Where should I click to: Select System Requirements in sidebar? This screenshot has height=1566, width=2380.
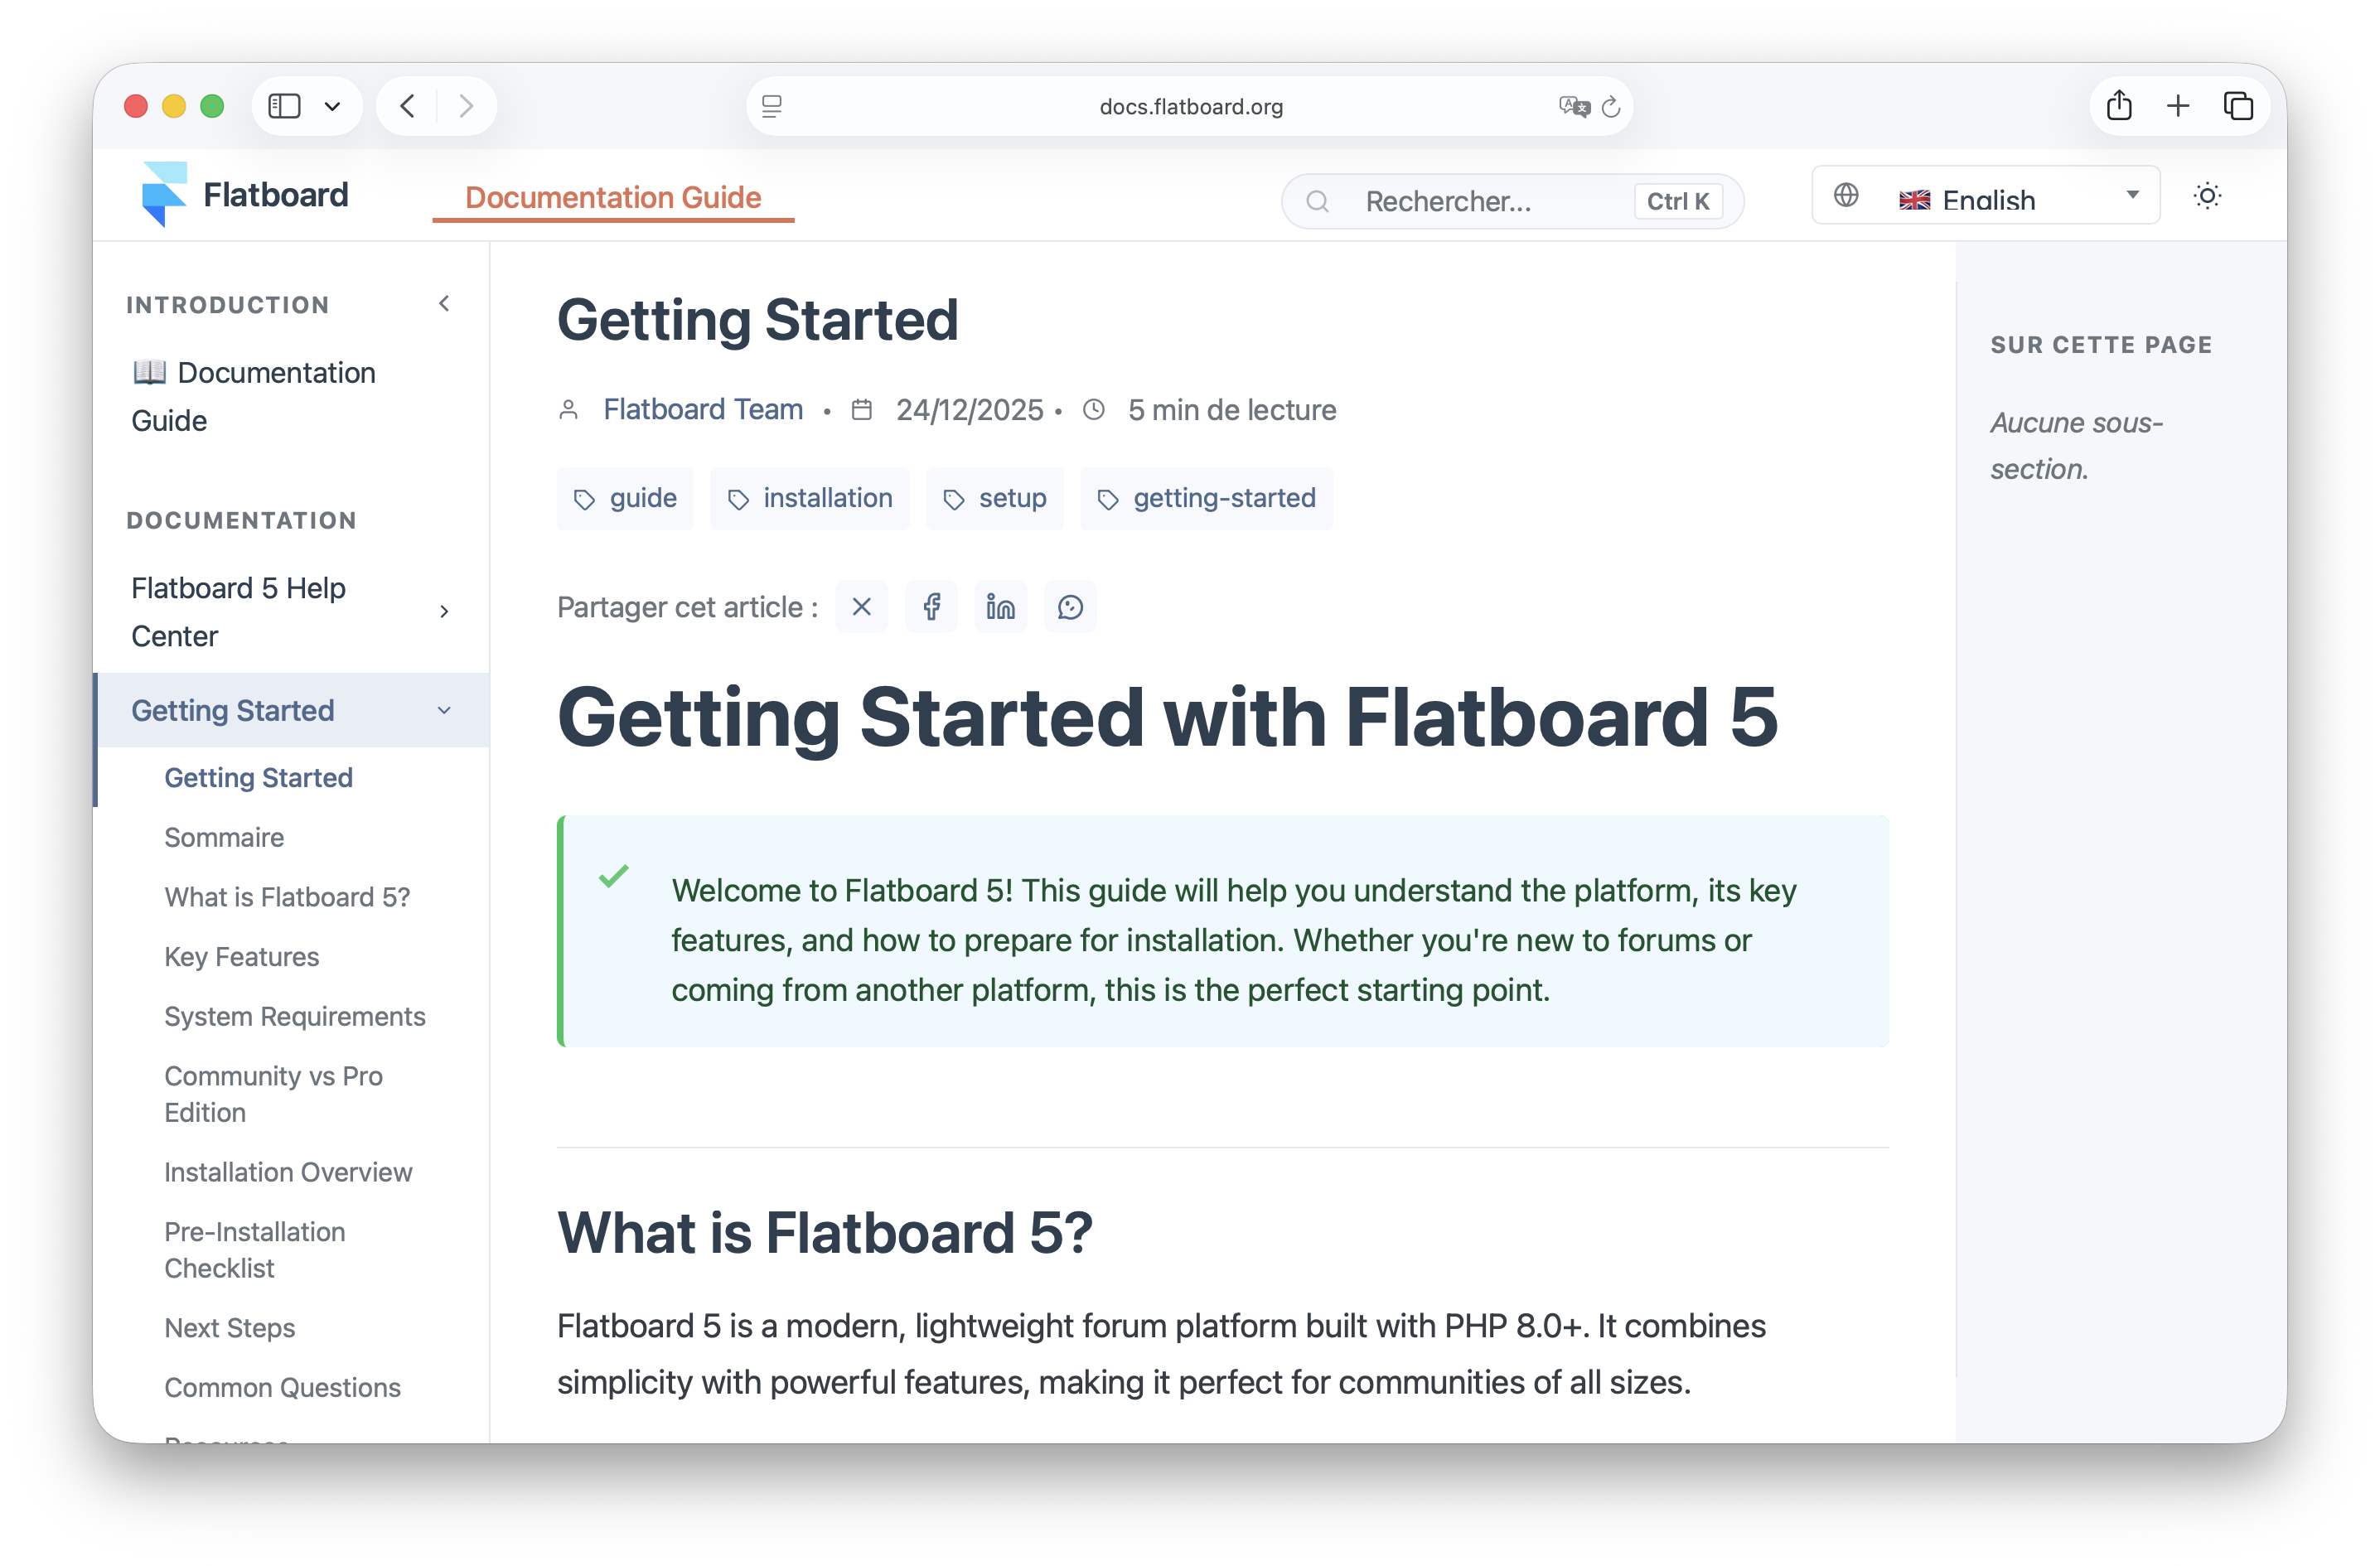(x=294, y=1016)
